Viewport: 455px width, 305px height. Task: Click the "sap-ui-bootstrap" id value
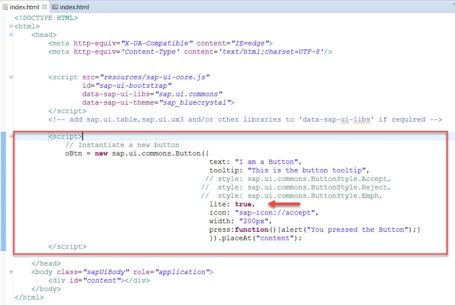click(x=133, y=86)
